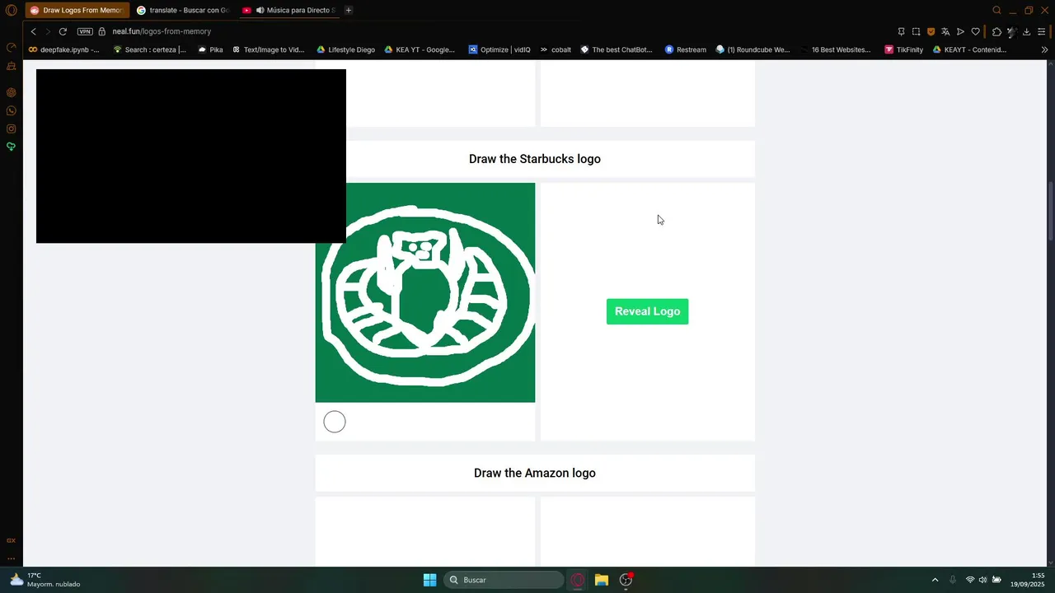Image resolution: width=1055 pixels, height=593 pixels.
Task: Open the Pika bookmark
Action: [x=211, y=49]
